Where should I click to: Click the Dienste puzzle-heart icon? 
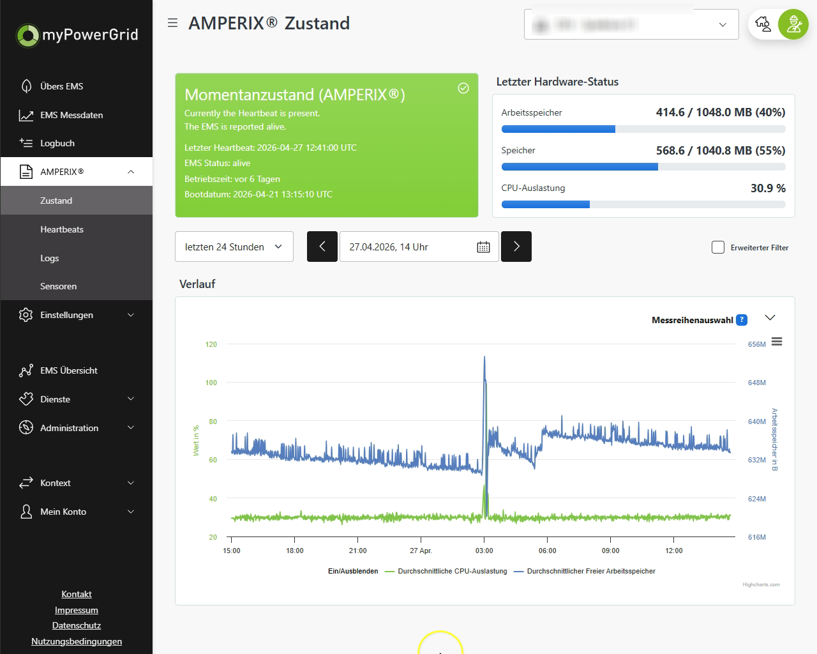click(x=26, y=399)
